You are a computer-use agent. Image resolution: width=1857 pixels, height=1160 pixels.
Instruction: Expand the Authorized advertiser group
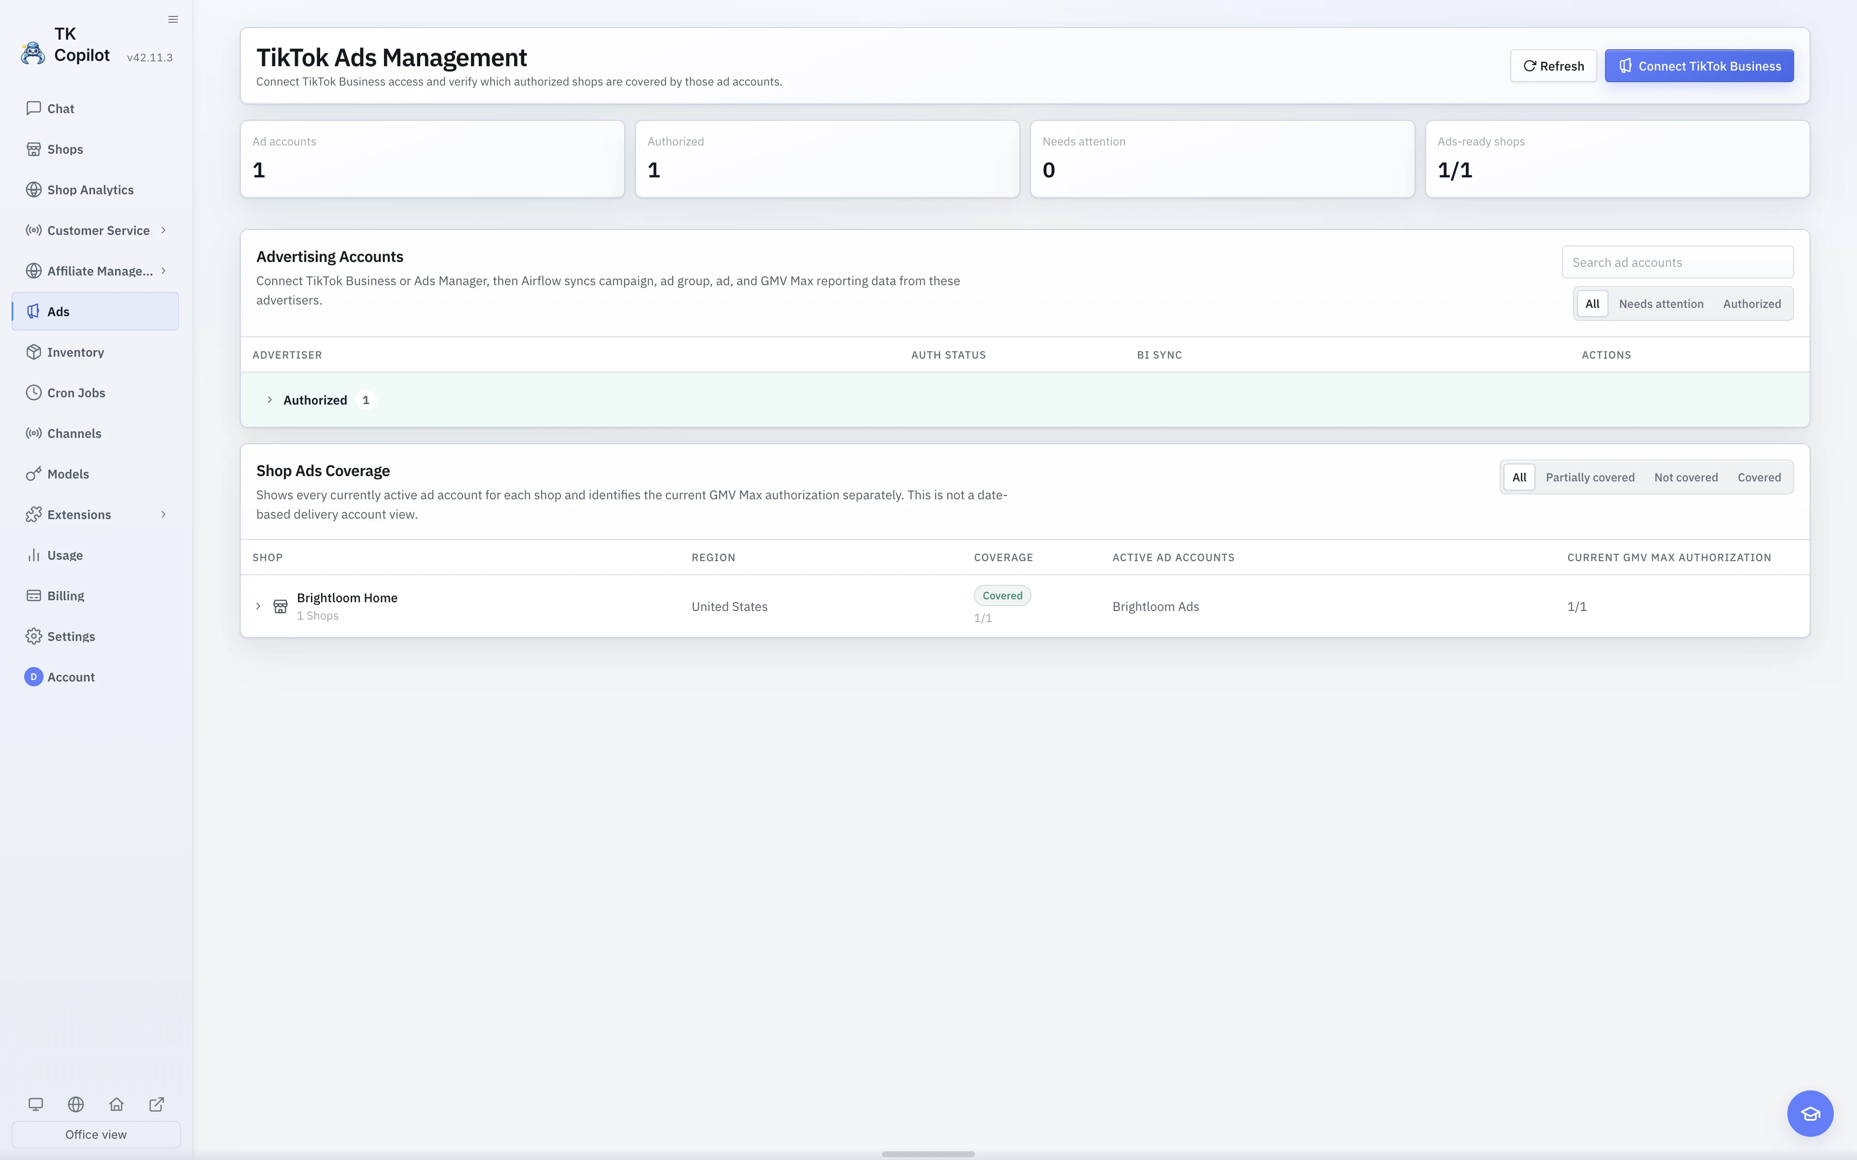[x=269, y=400]
